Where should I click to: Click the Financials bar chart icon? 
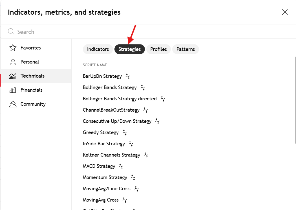tap(13, 90)
